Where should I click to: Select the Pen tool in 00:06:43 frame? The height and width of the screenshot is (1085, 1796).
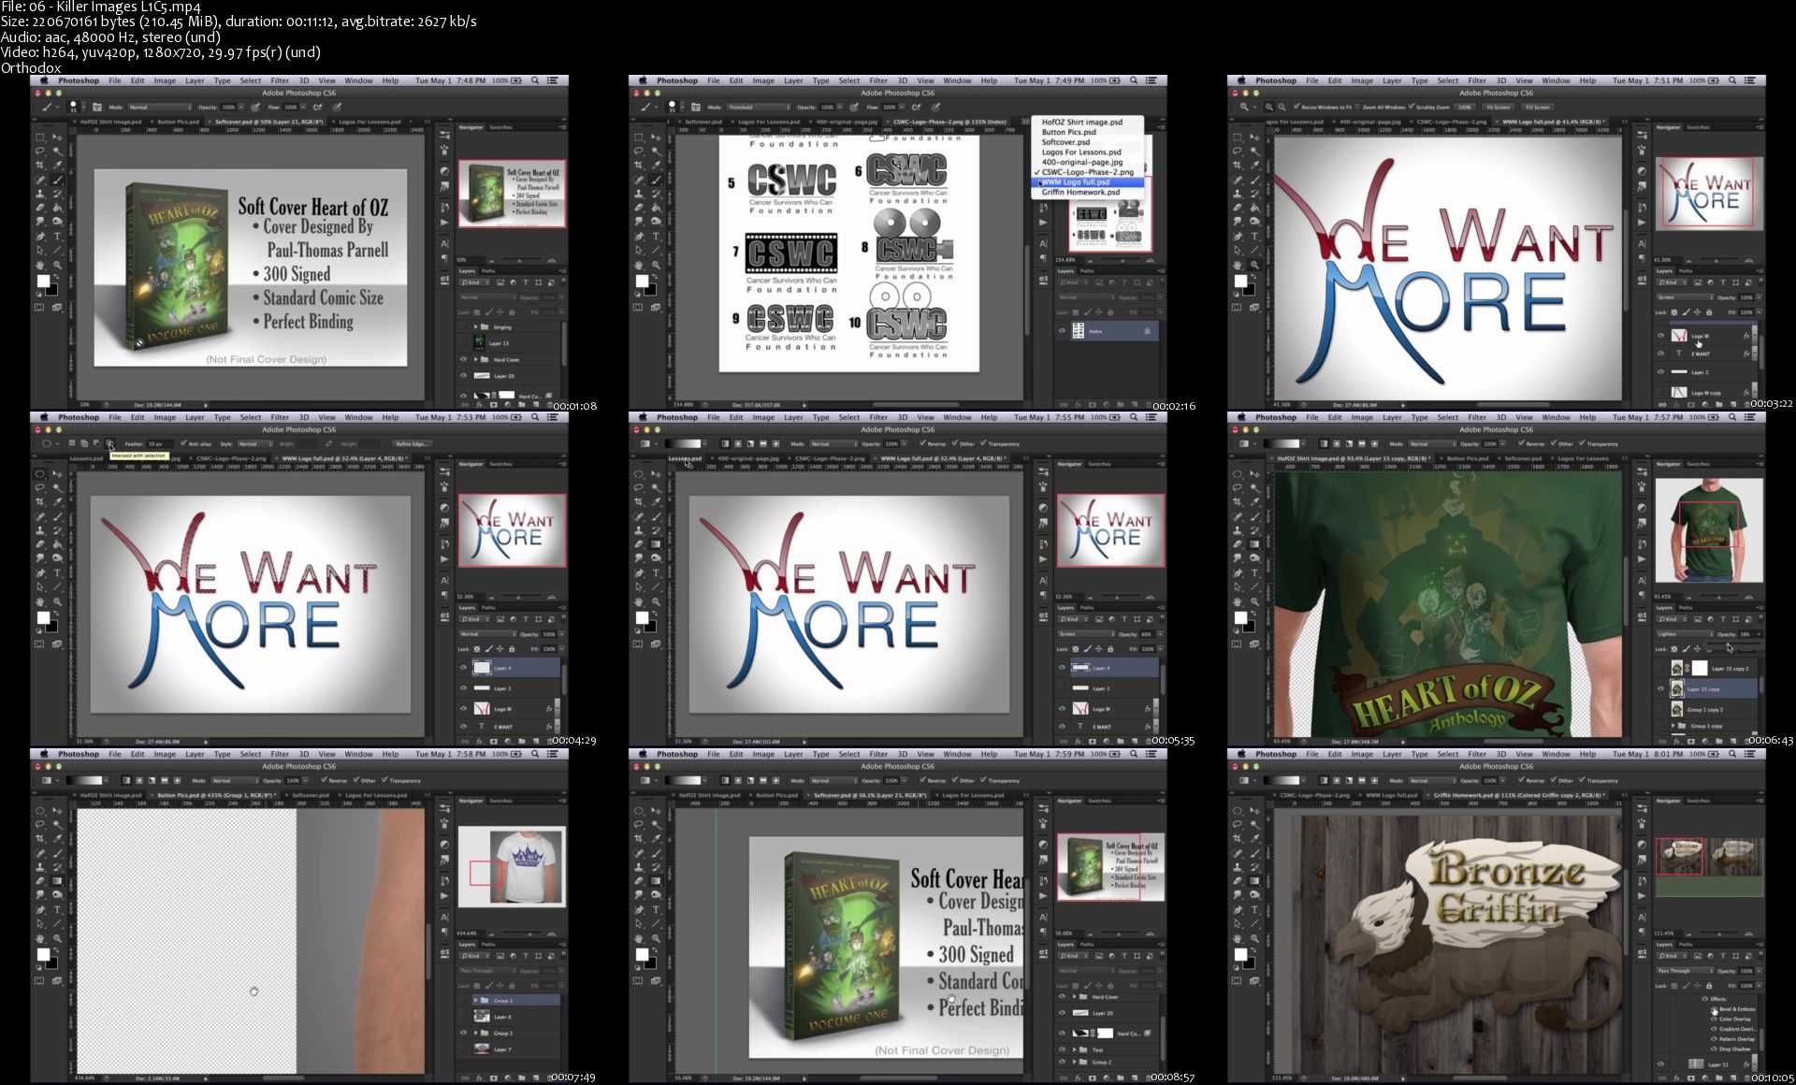click(1238, 573)
